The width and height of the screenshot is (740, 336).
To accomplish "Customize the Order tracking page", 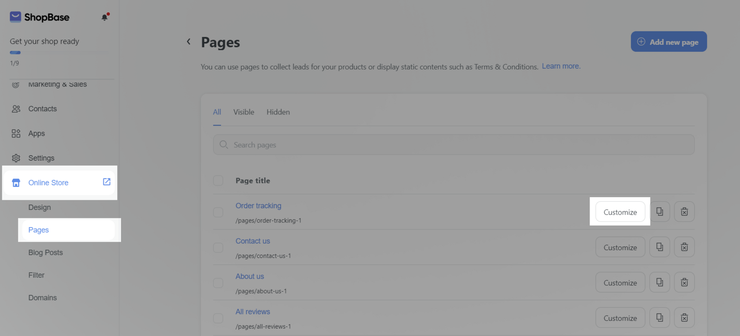I will tap(620, 212).
